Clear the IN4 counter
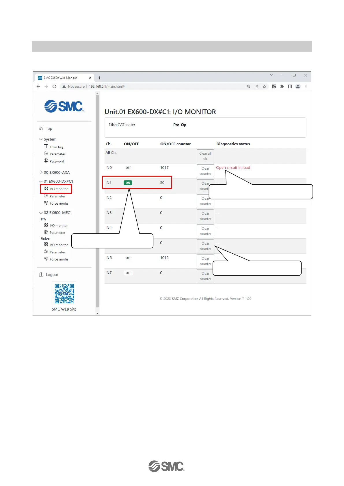This screenshot has width=344, height=486. (x=205, y=231)
